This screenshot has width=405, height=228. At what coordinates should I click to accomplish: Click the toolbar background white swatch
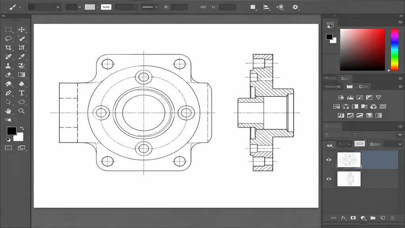click(20, 137)
